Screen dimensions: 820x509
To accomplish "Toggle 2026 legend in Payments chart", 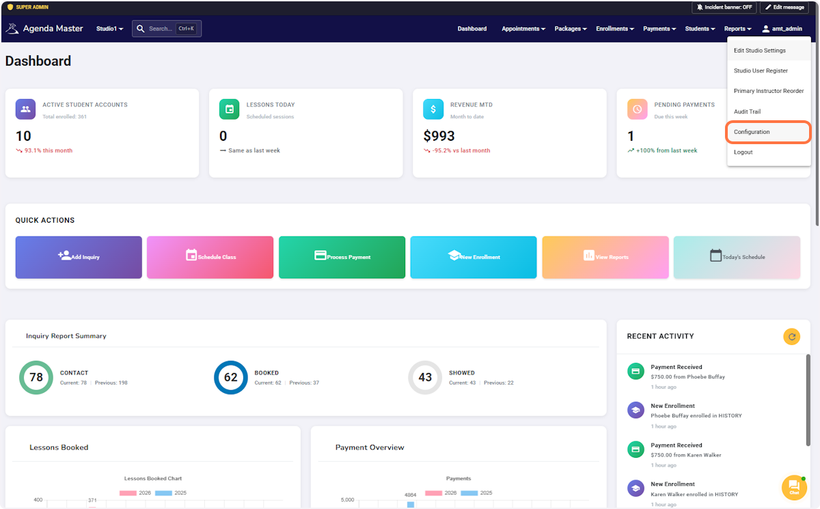I will (x=441, y=493).
